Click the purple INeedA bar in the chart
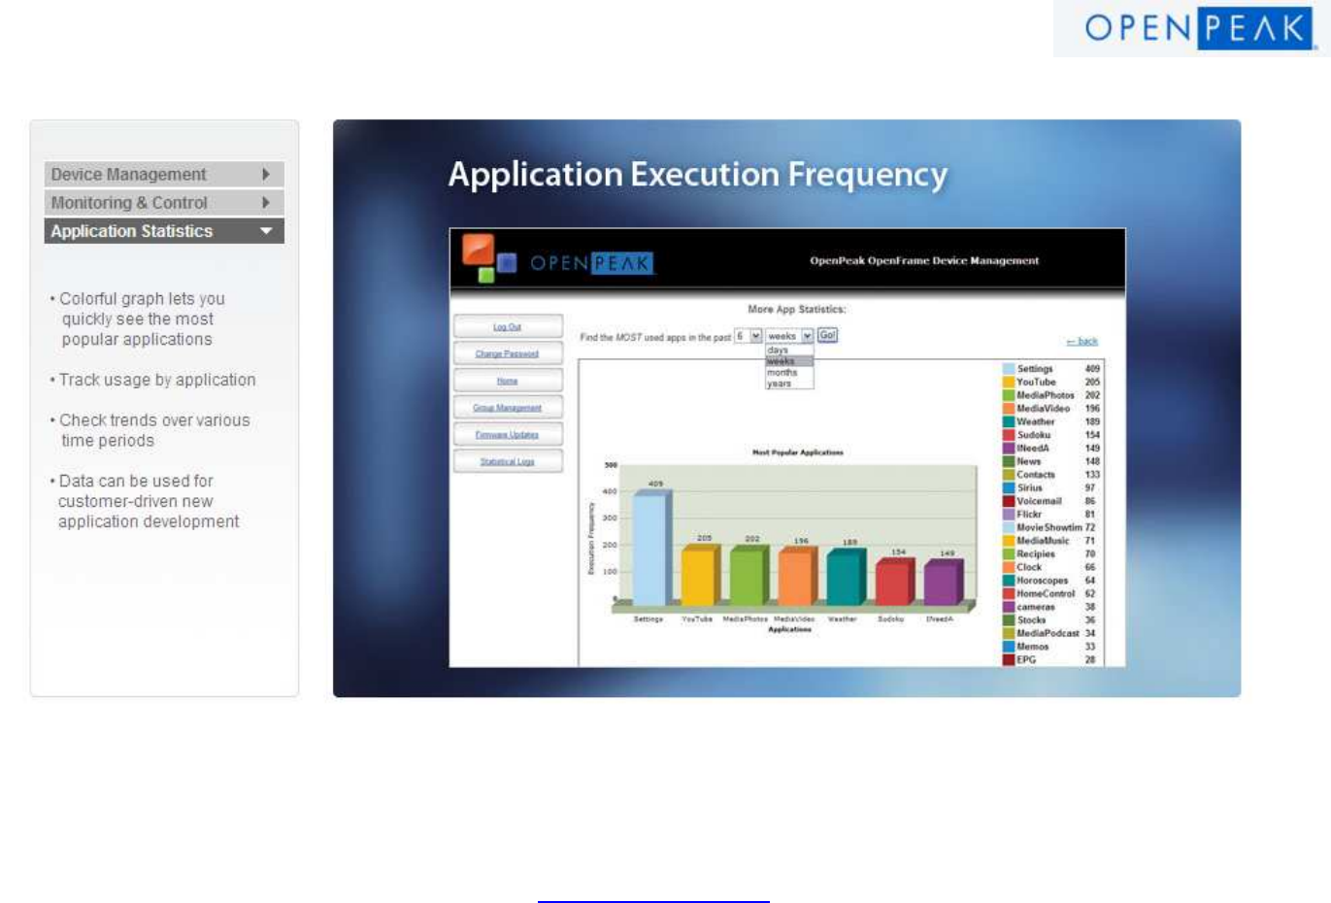The height and width of the screenshot is (903, 1331). 943,584
